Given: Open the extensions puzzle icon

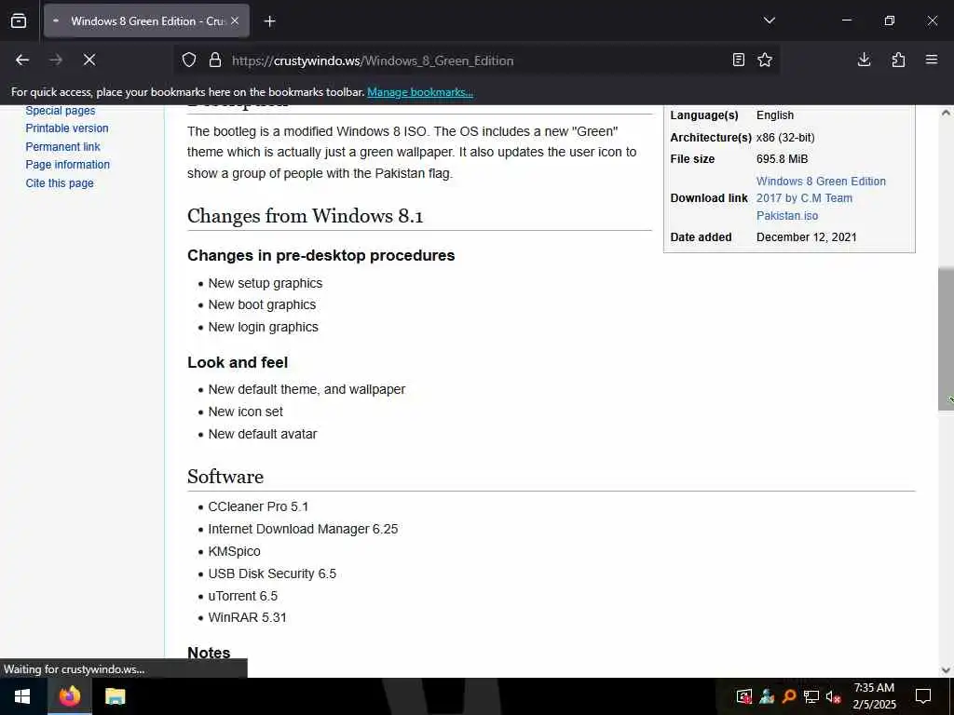Looking at the screenshot, I should click(898, 60).
